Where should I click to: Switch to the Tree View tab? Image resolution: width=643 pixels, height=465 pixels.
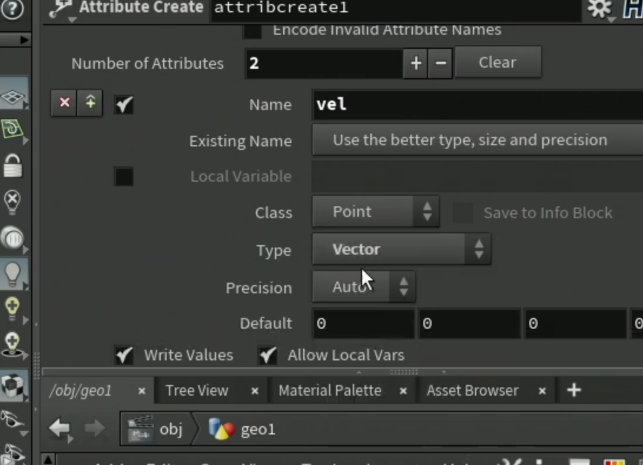[197, 390]
